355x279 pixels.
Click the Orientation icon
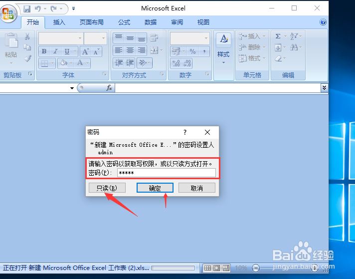tap(143, 63)
